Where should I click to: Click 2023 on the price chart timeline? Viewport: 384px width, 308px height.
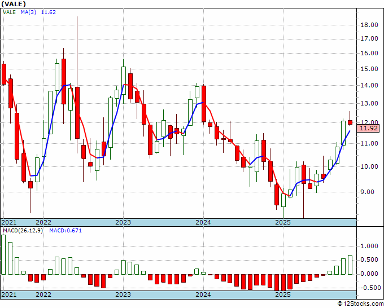point(123,222)
